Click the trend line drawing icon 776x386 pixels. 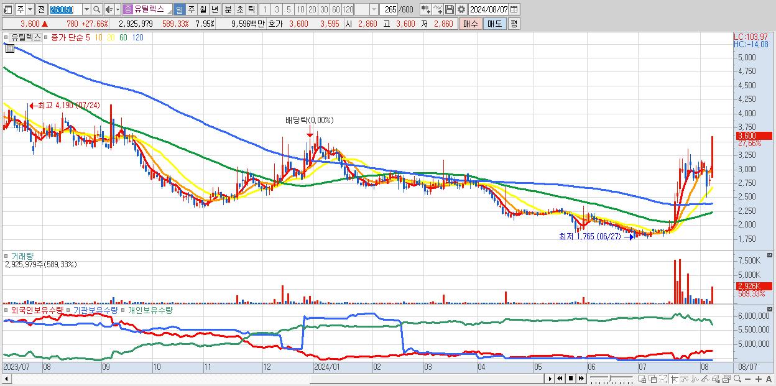(685, 379)
